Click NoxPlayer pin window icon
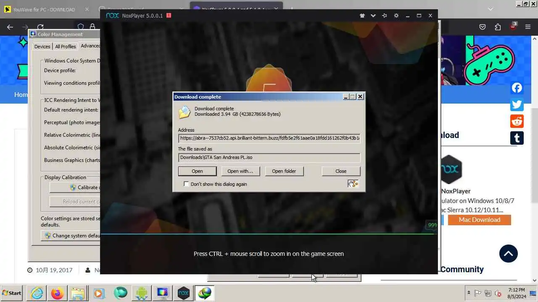The width and height of the screenshot is (538, 302). [x=385, y=16]
